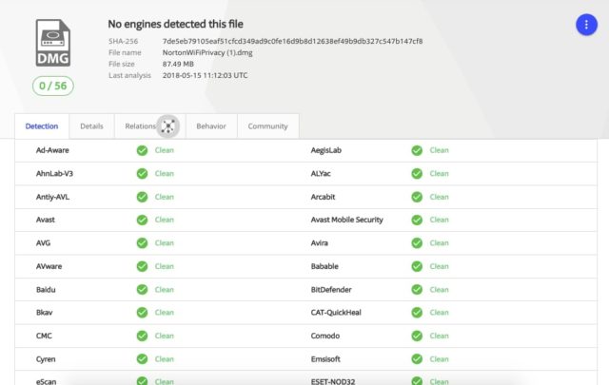
Task: Click the checkmark for Avast Mobile Security
Action: 417,220
